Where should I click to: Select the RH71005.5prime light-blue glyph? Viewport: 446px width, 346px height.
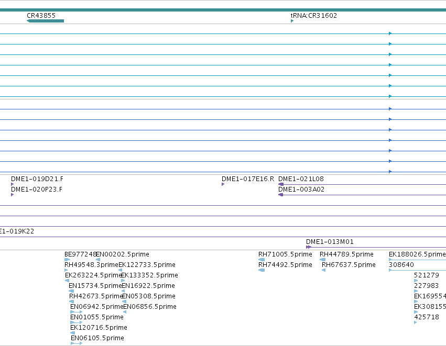click(262, 260)
